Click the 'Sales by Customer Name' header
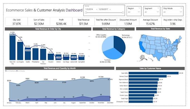190x109 pixels. click(x=150, y=68)
